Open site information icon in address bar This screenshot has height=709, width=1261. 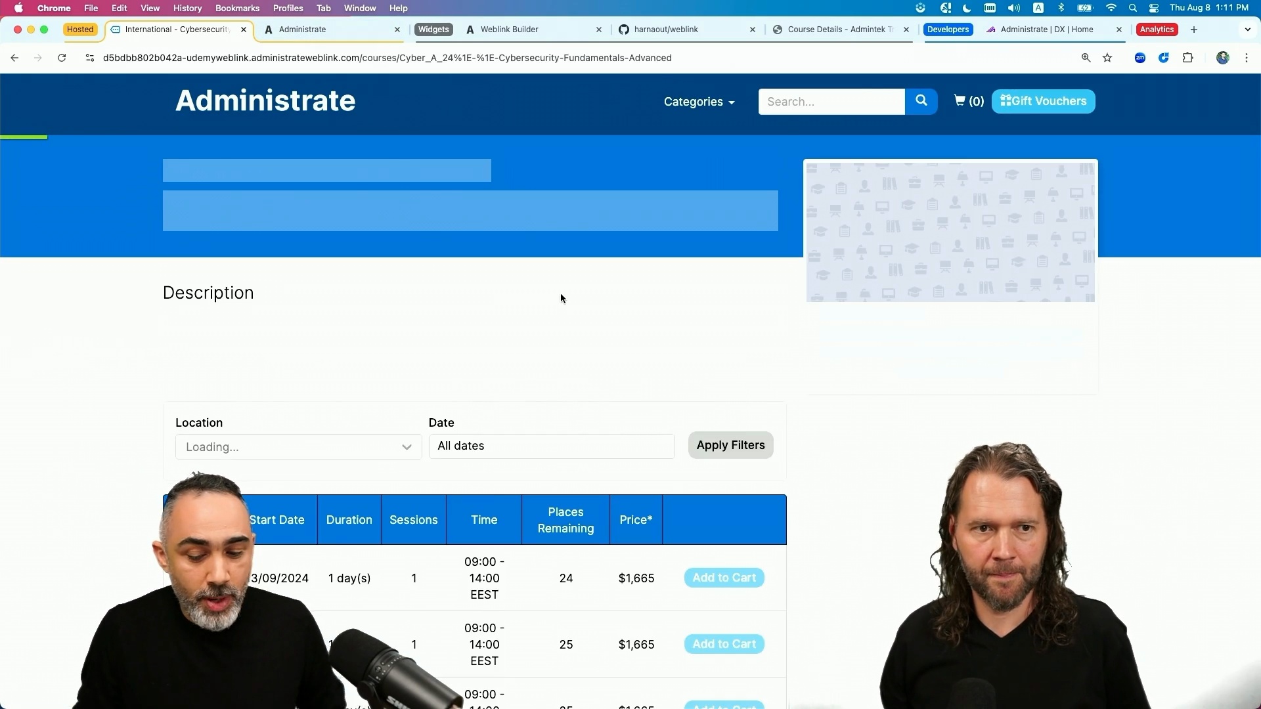pyautogui.click(x=90, y=58)
